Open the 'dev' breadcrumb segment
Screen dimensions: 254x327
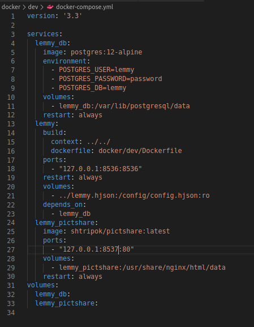pos(33,7)
